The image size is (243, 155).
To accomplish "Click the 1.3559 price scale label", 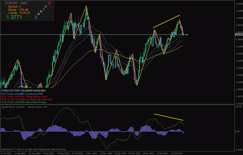I will 239,47.
